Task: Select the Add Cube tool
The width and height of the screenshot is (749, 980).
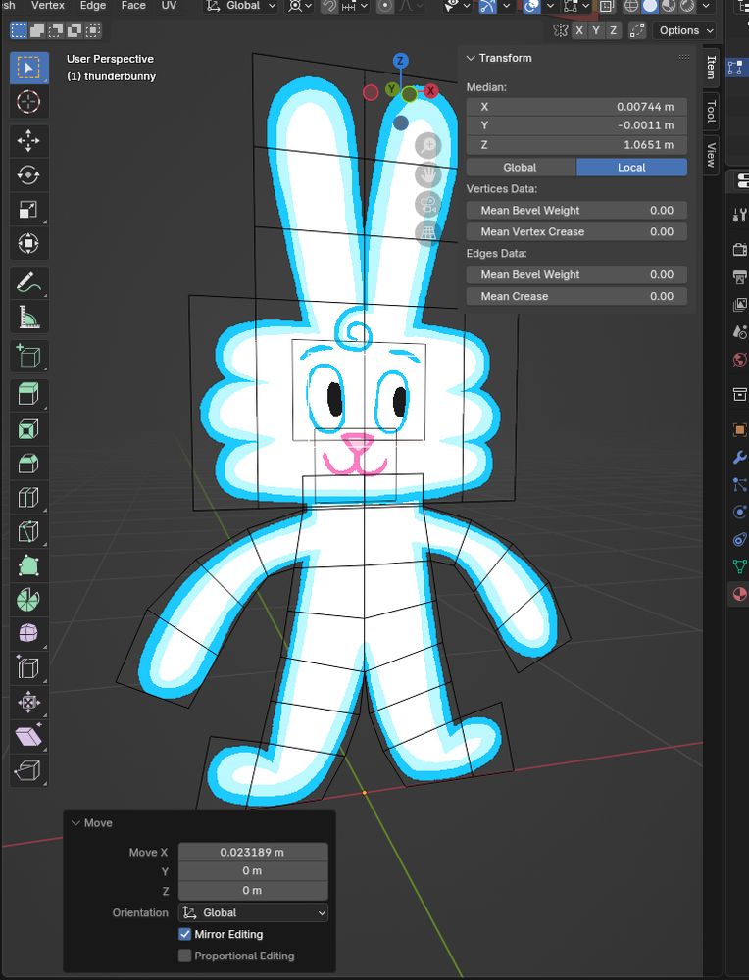Action: tap(28, 357)
